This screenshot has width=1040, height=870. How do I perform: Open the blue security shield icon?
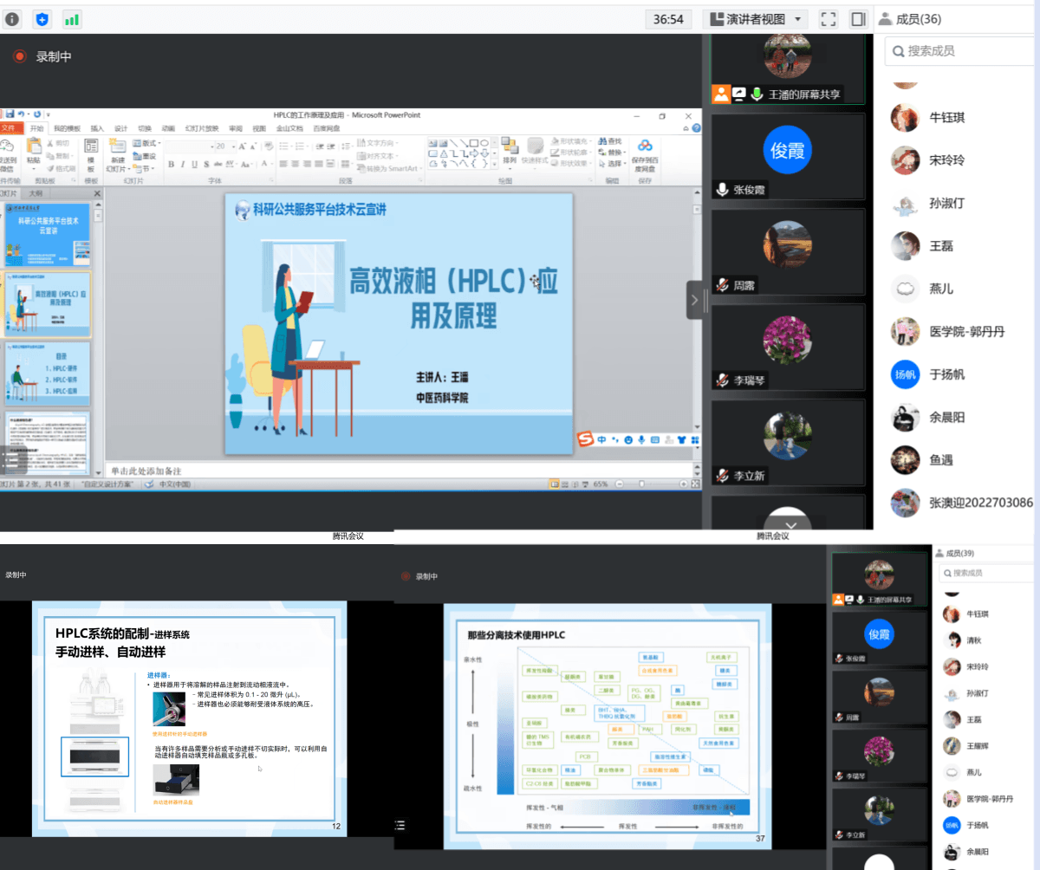click(42, 19)
